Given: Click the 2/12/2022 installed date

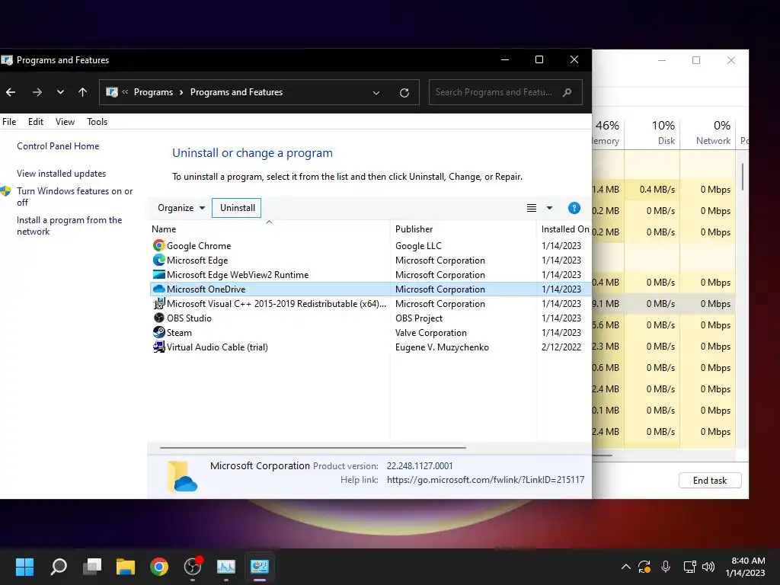Looking at the screenshot, I should [x=561, y=347].
